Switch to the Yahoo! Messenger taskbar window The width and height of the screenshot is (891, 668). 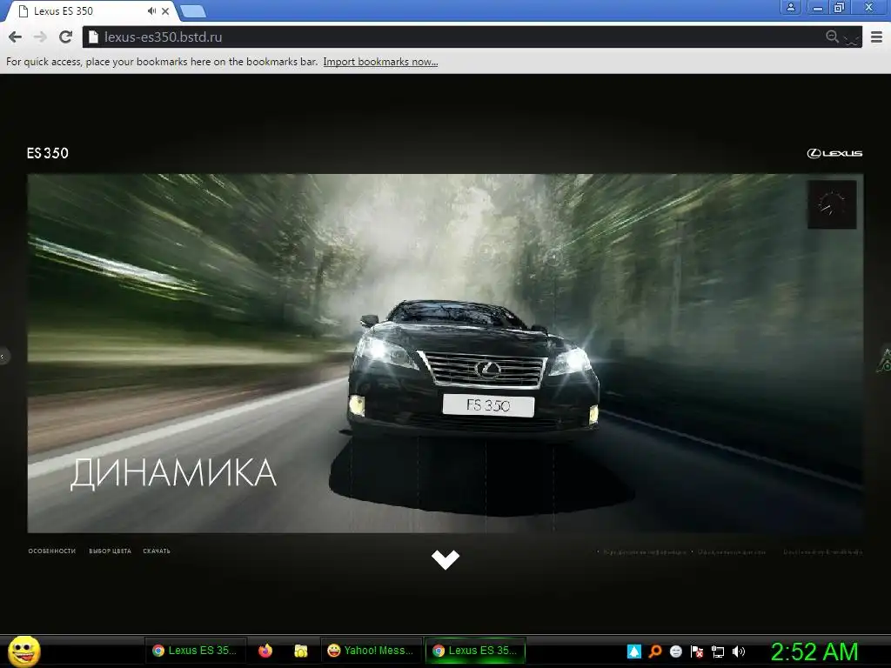(372, 651)
